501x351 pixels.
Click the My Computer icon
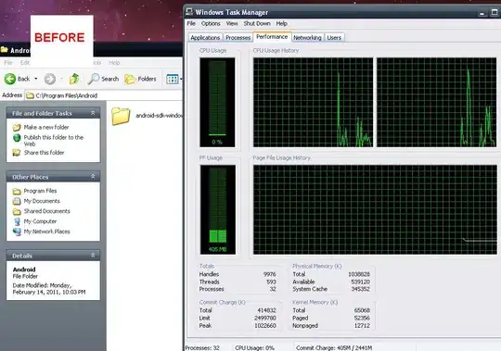tap(17, 221)
